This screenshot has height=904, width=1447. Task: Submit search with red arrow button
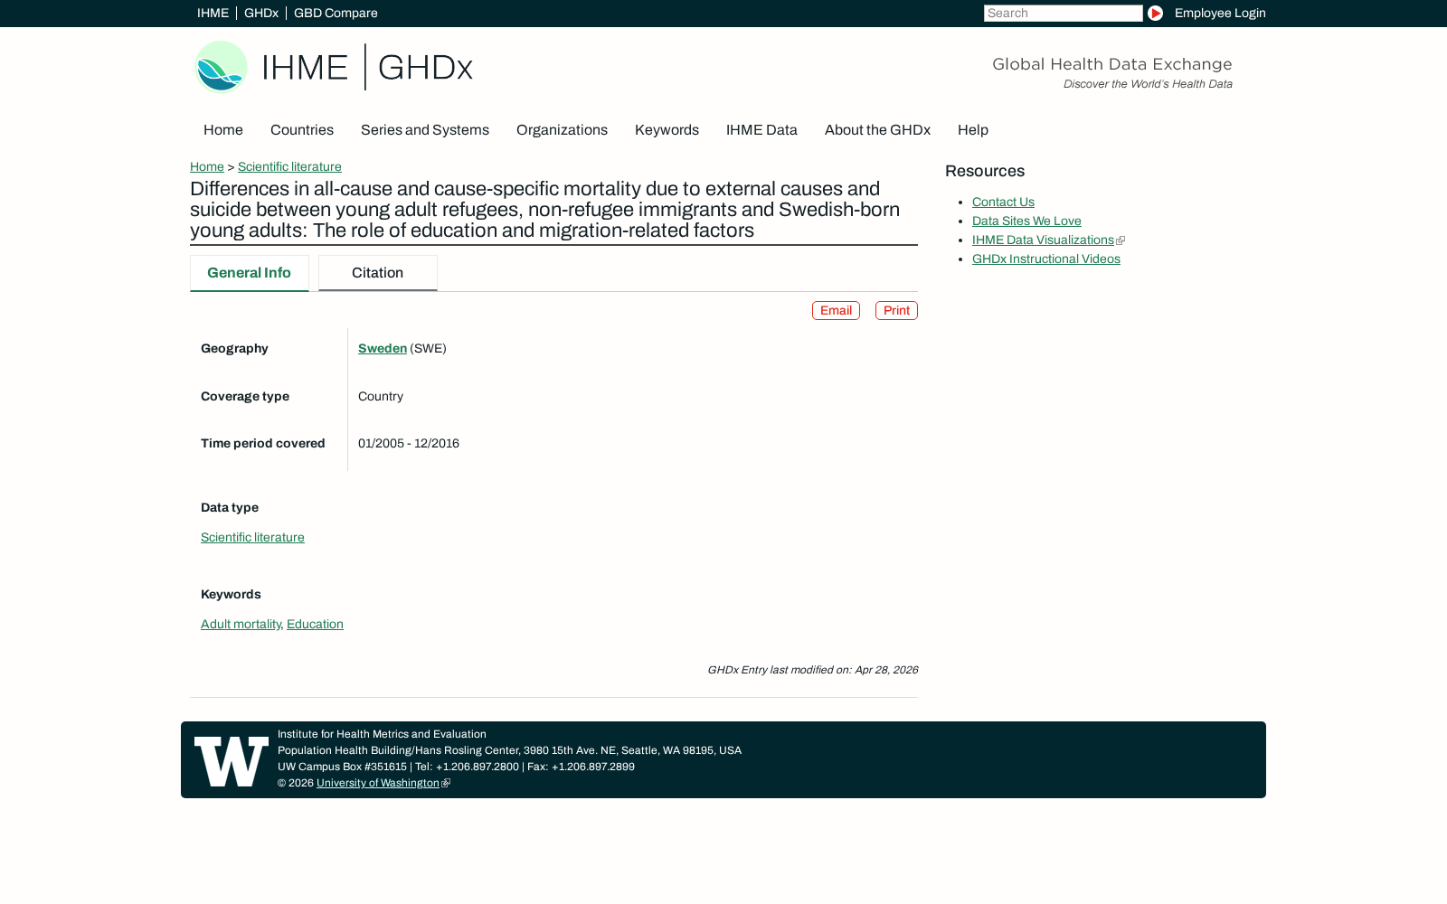pos(1155,13)
